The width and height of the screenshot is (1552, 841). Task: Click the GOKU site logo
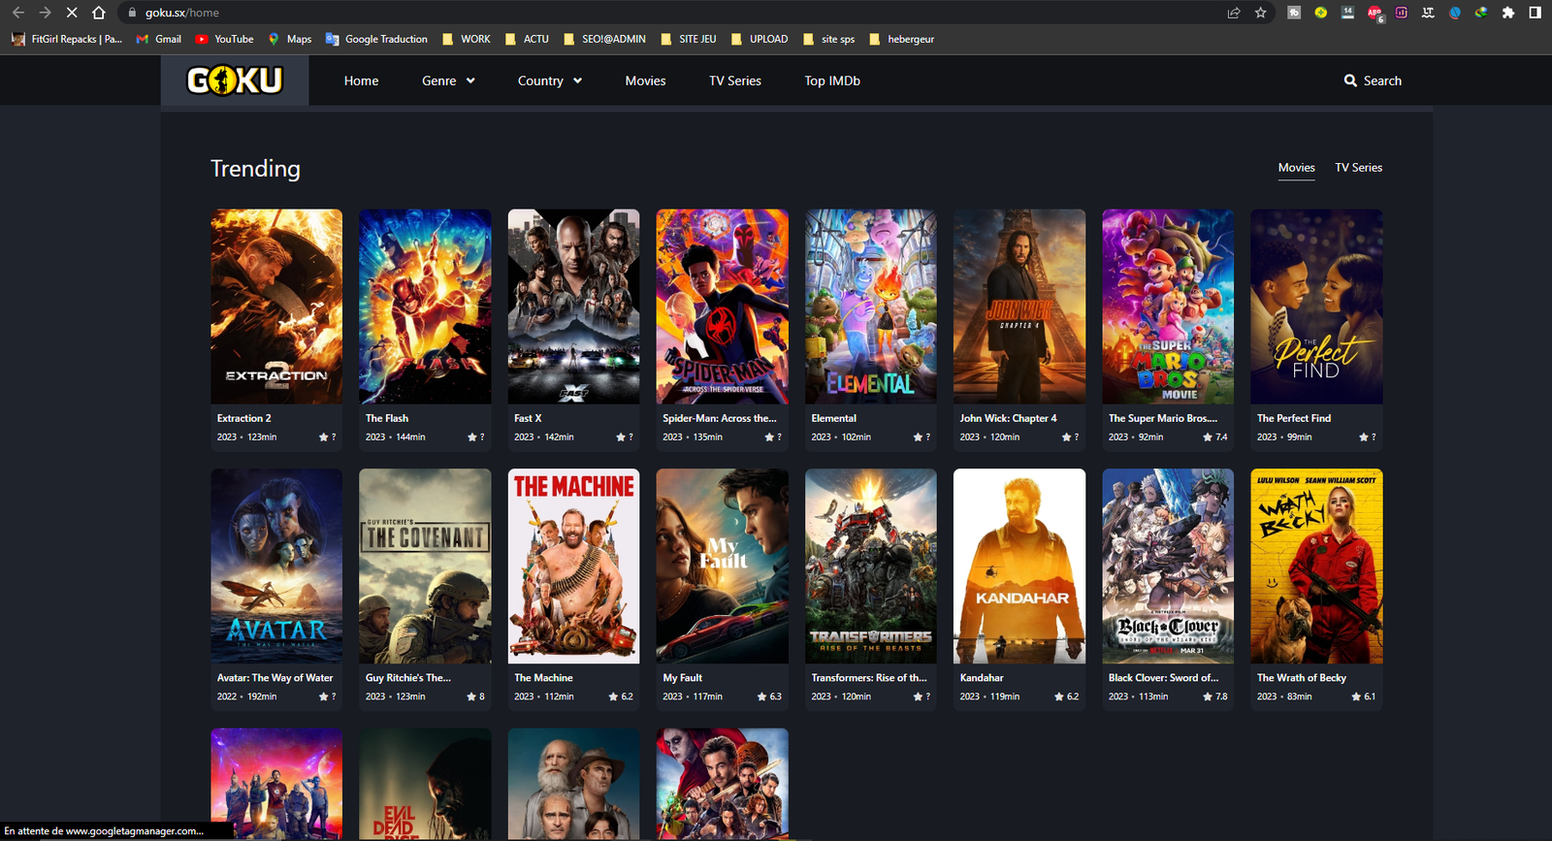point(235,81)
